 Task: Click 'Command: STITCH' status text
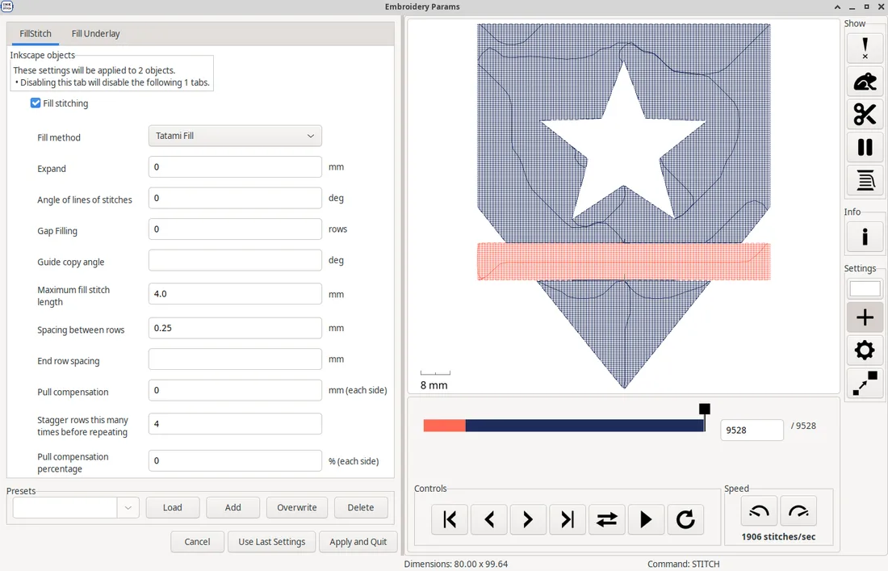point(684,565)
